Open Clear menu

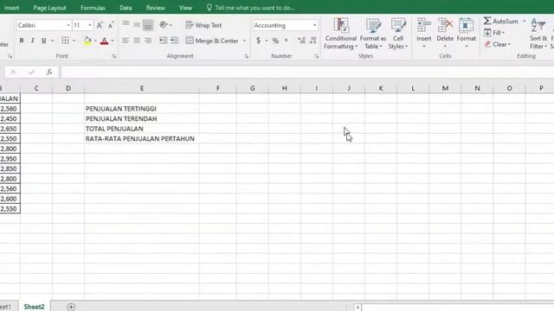pyautogui.click(x=498, y=44)
